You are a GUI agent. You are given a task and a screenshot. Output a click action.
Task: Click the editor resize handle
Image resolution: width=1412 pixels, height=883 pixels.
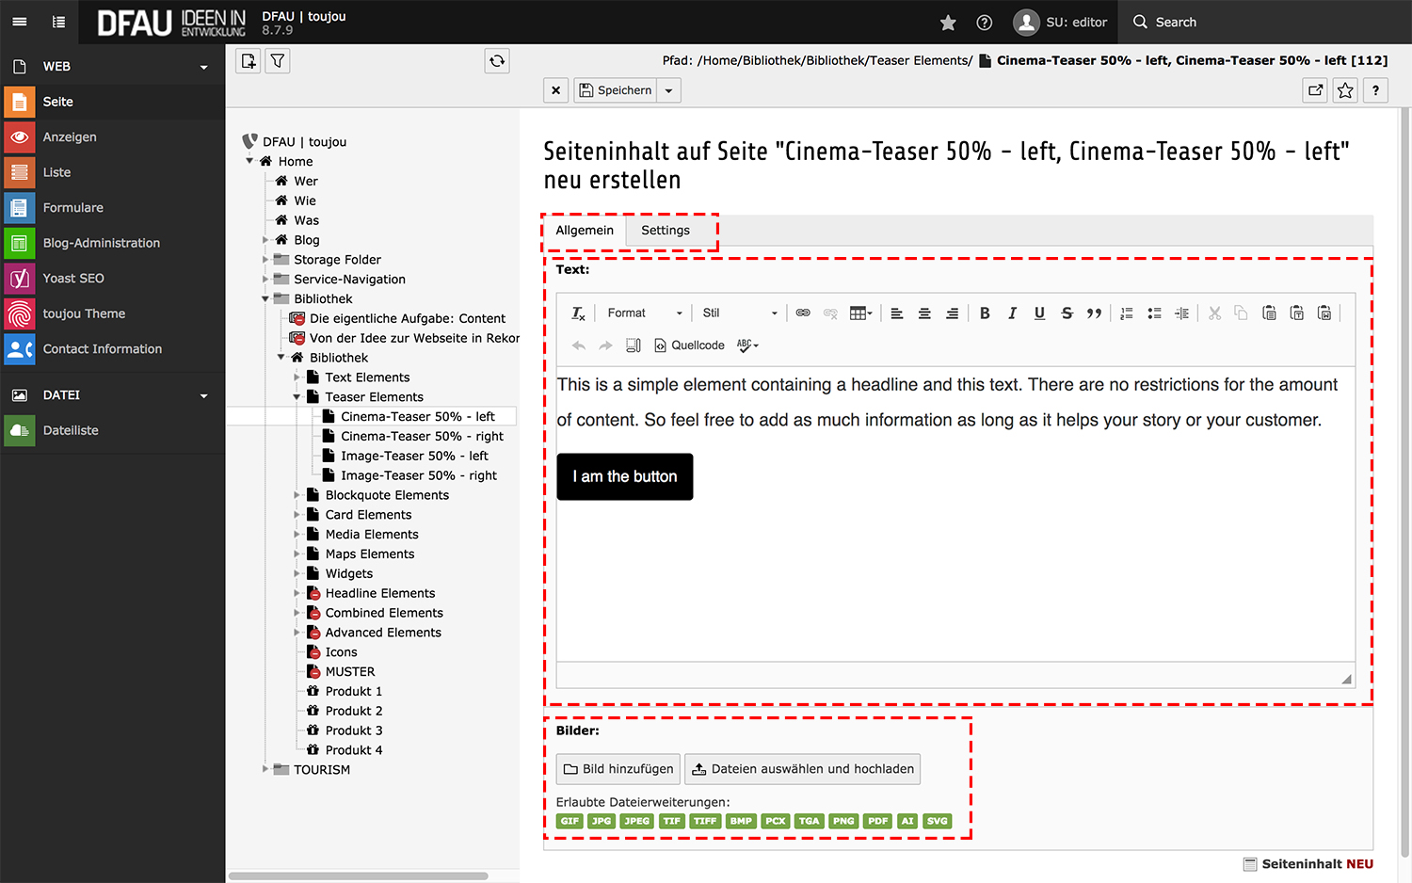coord(1346,679)
